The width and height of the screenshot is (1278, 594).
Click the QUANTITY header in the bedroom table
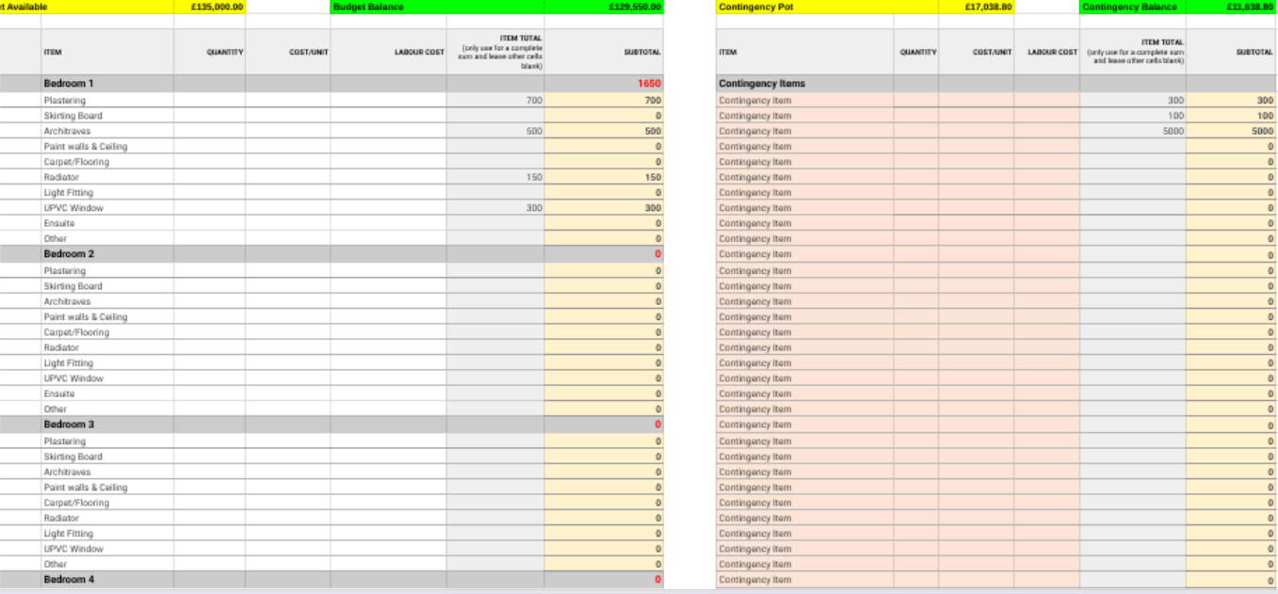[225, 52]
